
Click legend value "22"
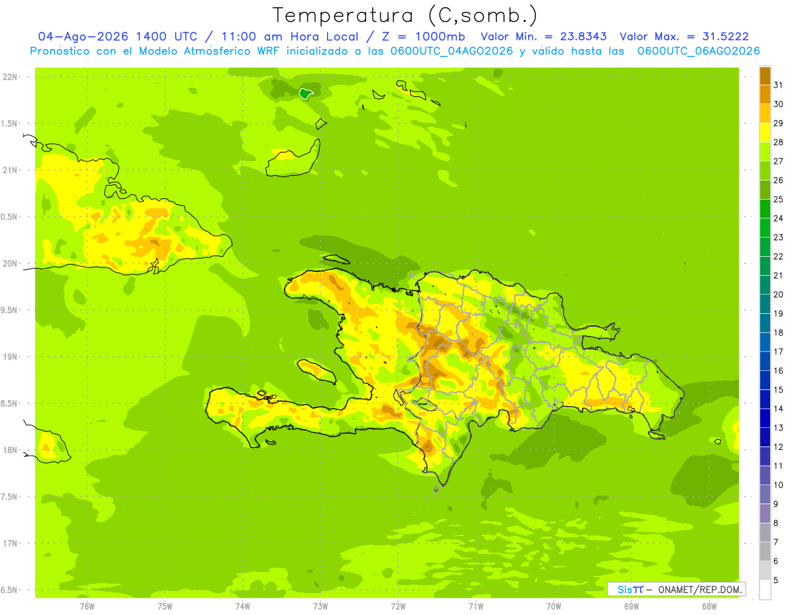(x=778, y=256)
